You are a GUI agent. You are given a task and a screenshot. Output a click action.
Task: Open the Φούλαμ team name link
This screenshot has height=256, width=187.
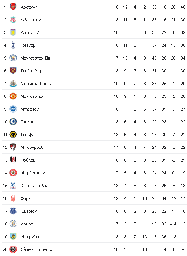click(28, 160)
